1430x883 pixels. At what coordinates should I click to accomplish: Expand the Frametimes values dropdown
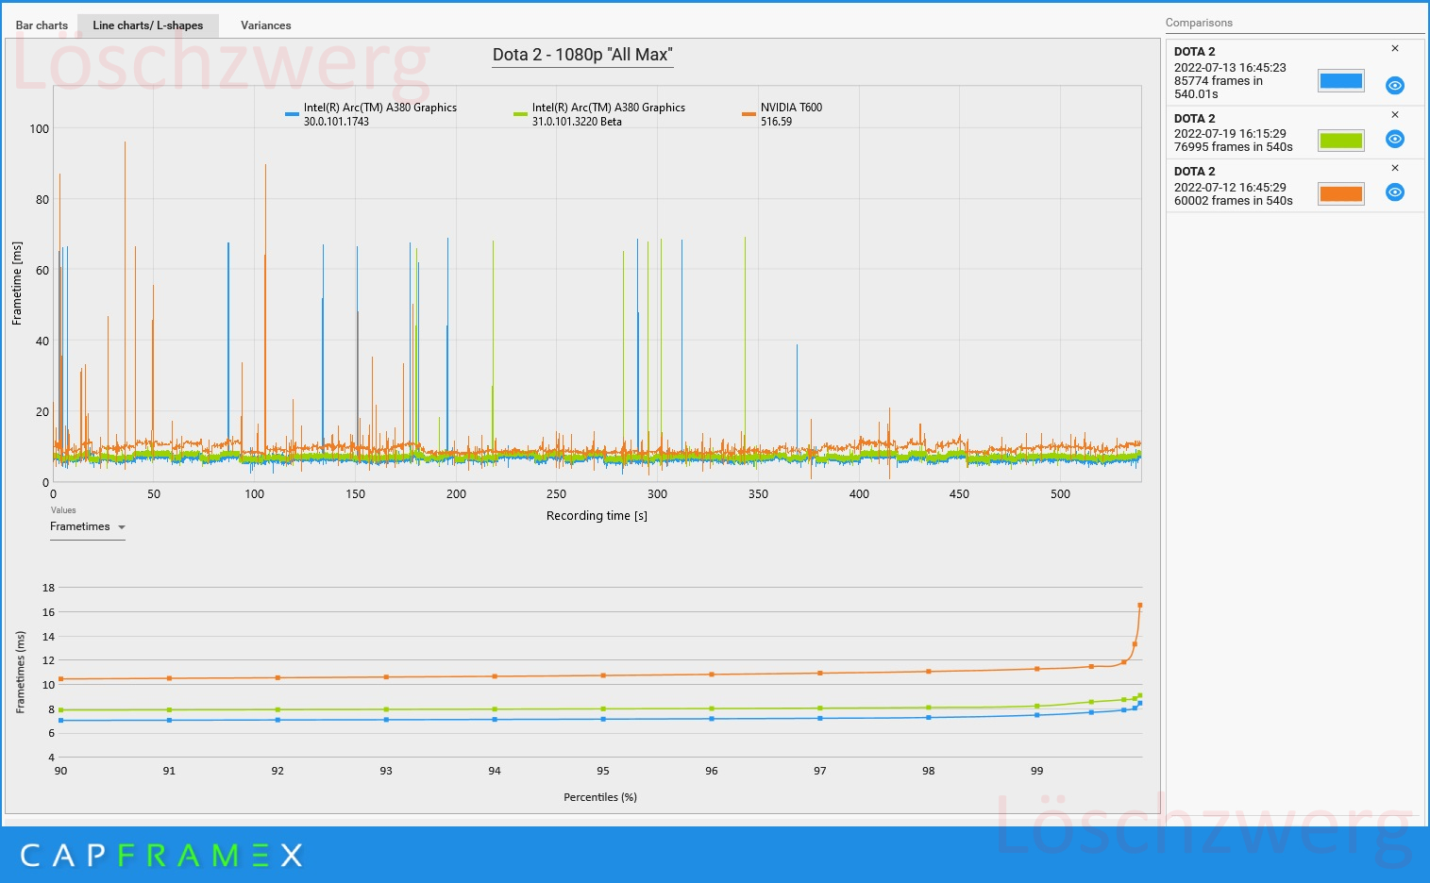coord(88,527)
